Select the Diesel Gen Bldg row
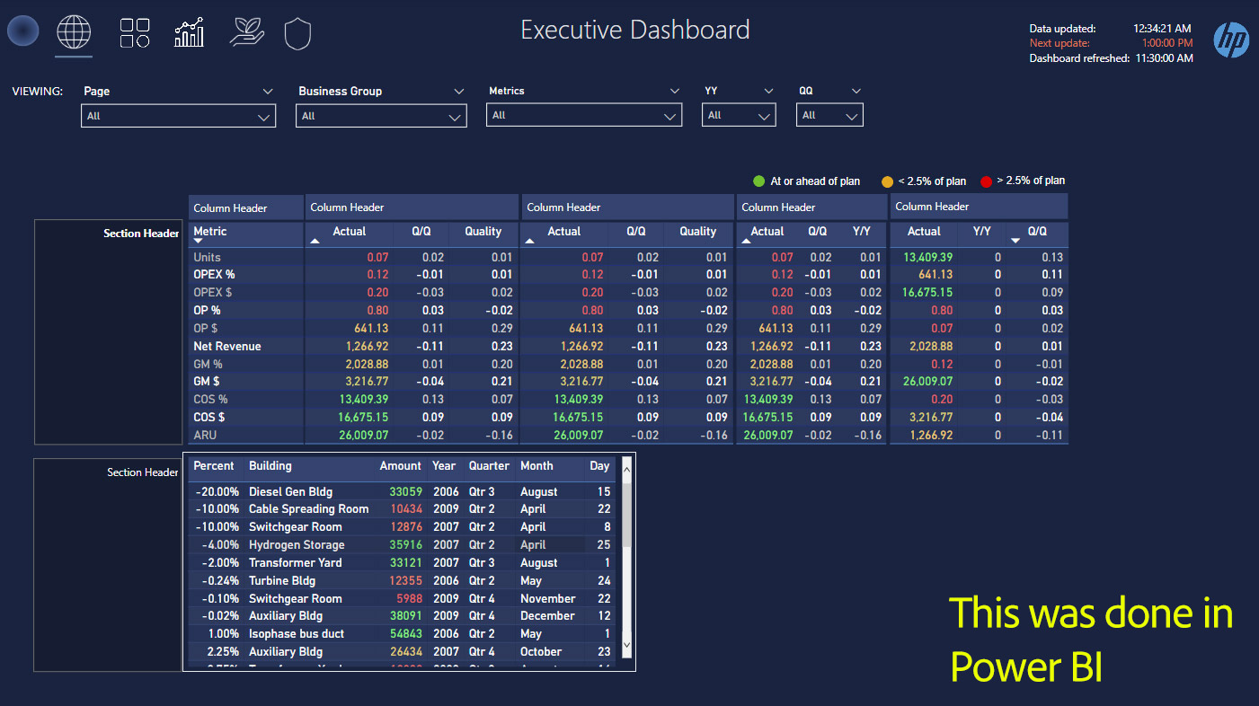The height and width of the screenshot is (706, 1259). tap(290, 492)
